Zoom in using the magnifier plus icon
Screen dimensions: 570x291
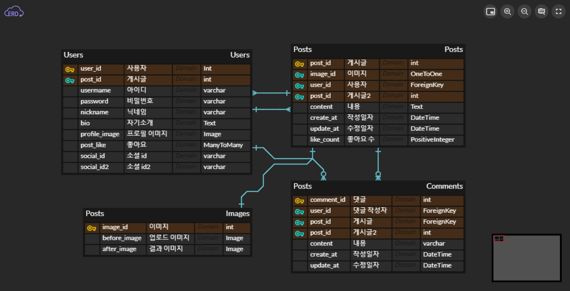pos(507,11)
